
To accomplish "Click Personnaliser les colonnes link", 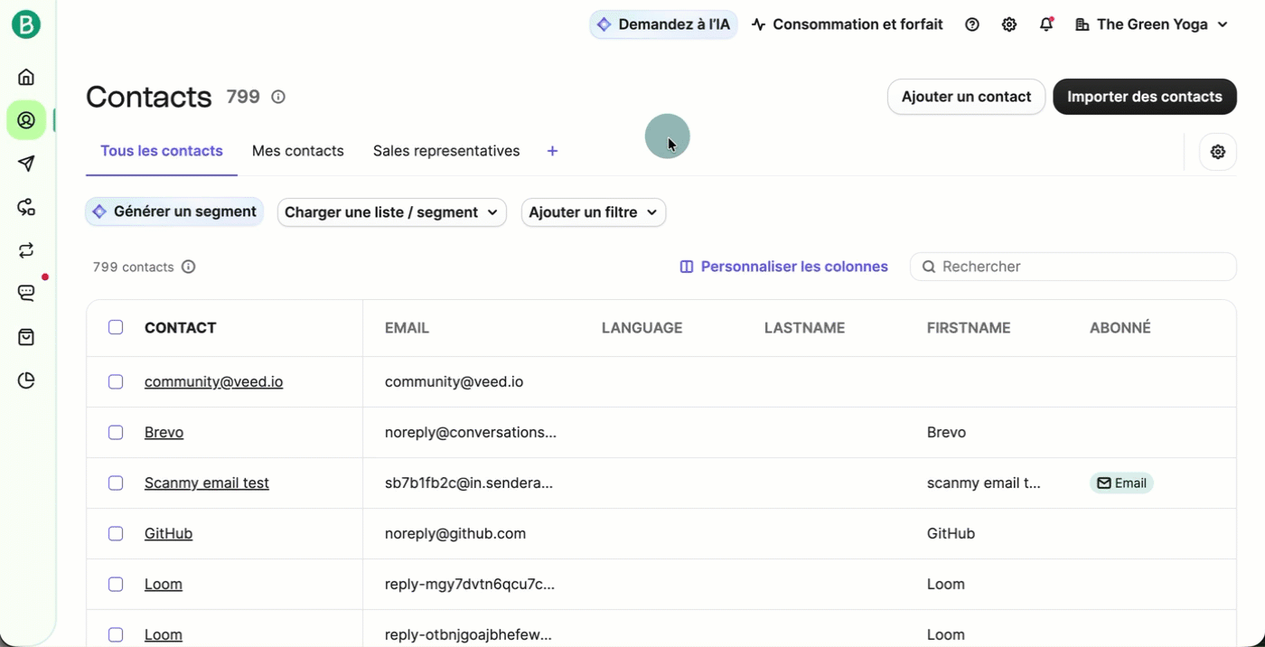I will pos(783,267).
